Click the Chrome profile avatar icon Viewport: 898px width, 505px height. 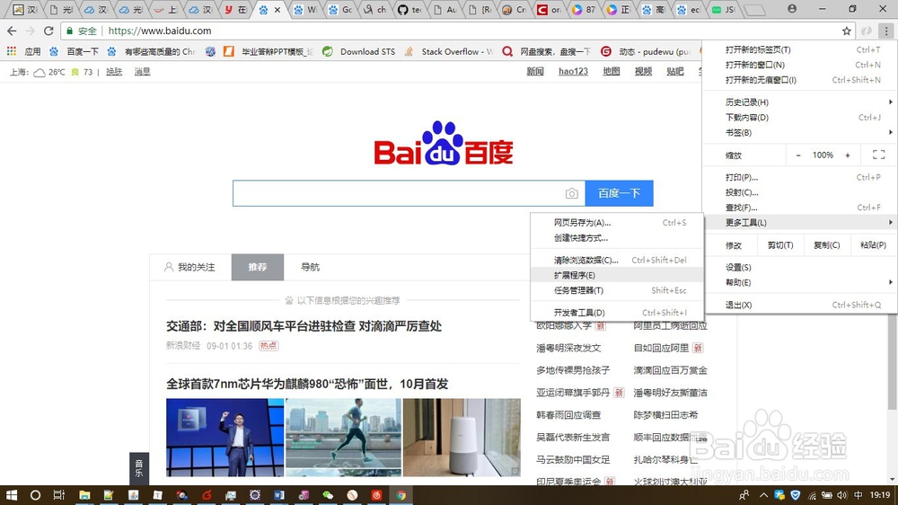pos(792,9)
